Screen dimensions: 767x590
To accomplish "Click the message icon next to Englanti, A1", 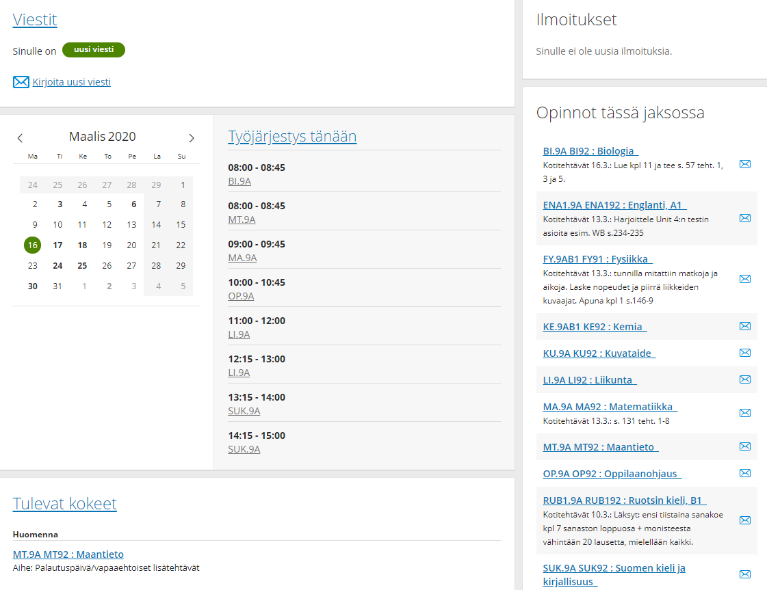I will 745,218.
